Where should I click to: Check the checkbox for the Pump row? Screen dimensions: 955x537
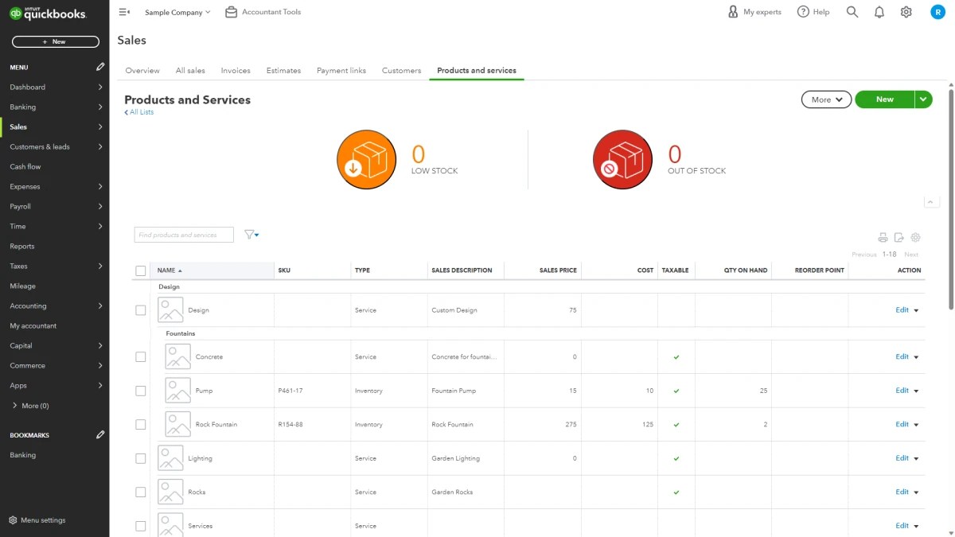[x=141, y=390]
